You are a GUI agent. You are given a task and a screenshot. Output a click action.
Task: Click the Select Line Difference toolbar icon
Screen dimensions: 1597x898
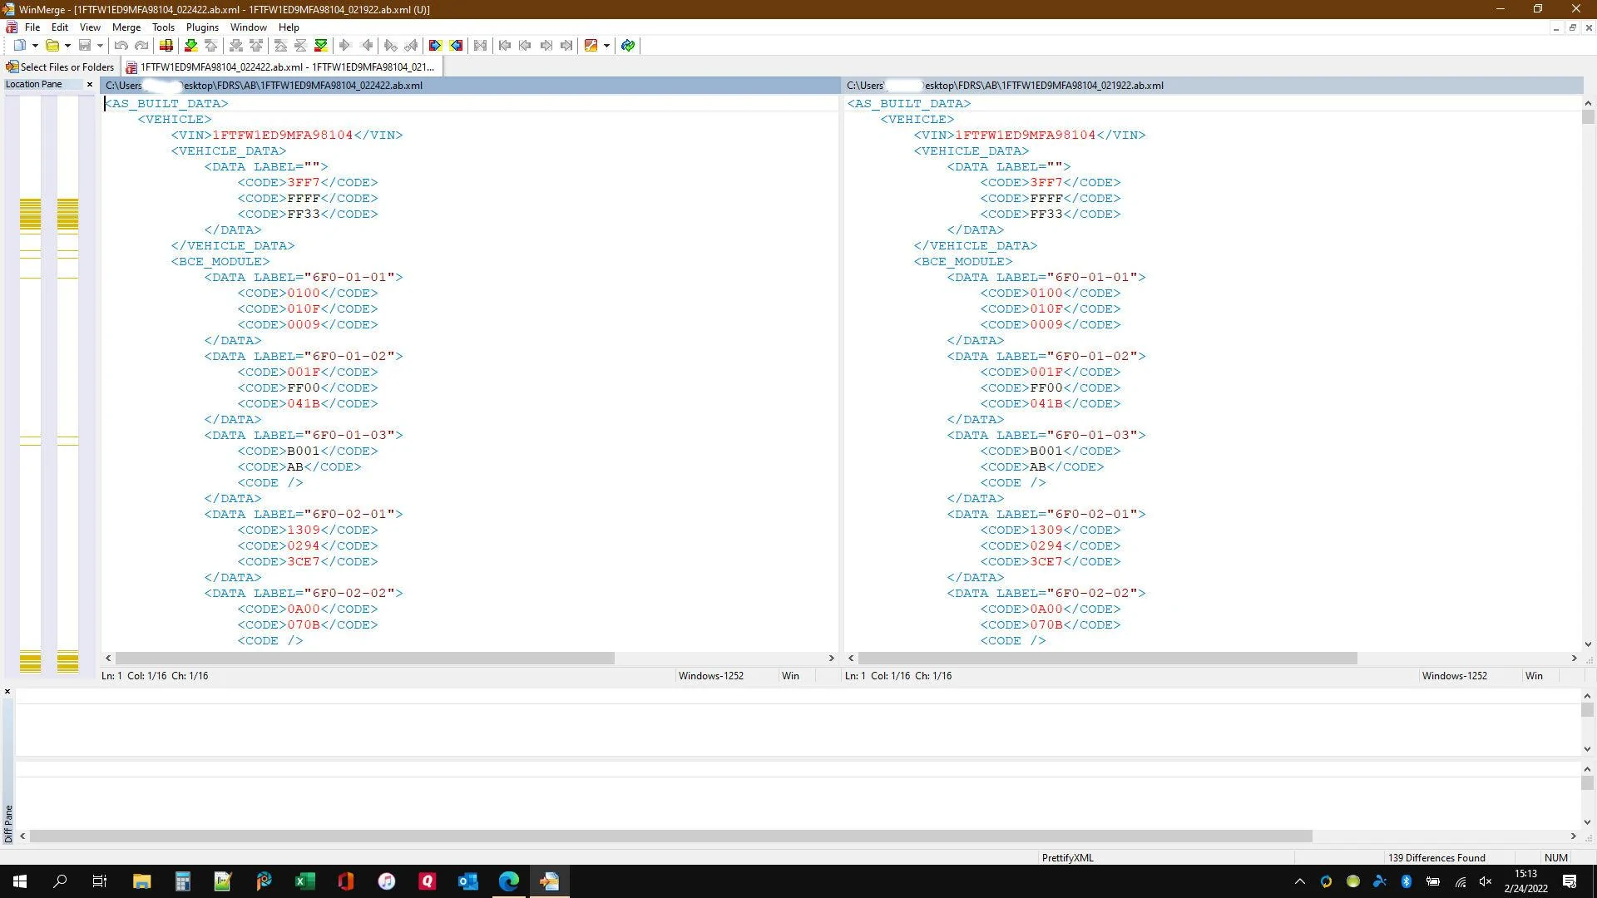pos(166,46)
